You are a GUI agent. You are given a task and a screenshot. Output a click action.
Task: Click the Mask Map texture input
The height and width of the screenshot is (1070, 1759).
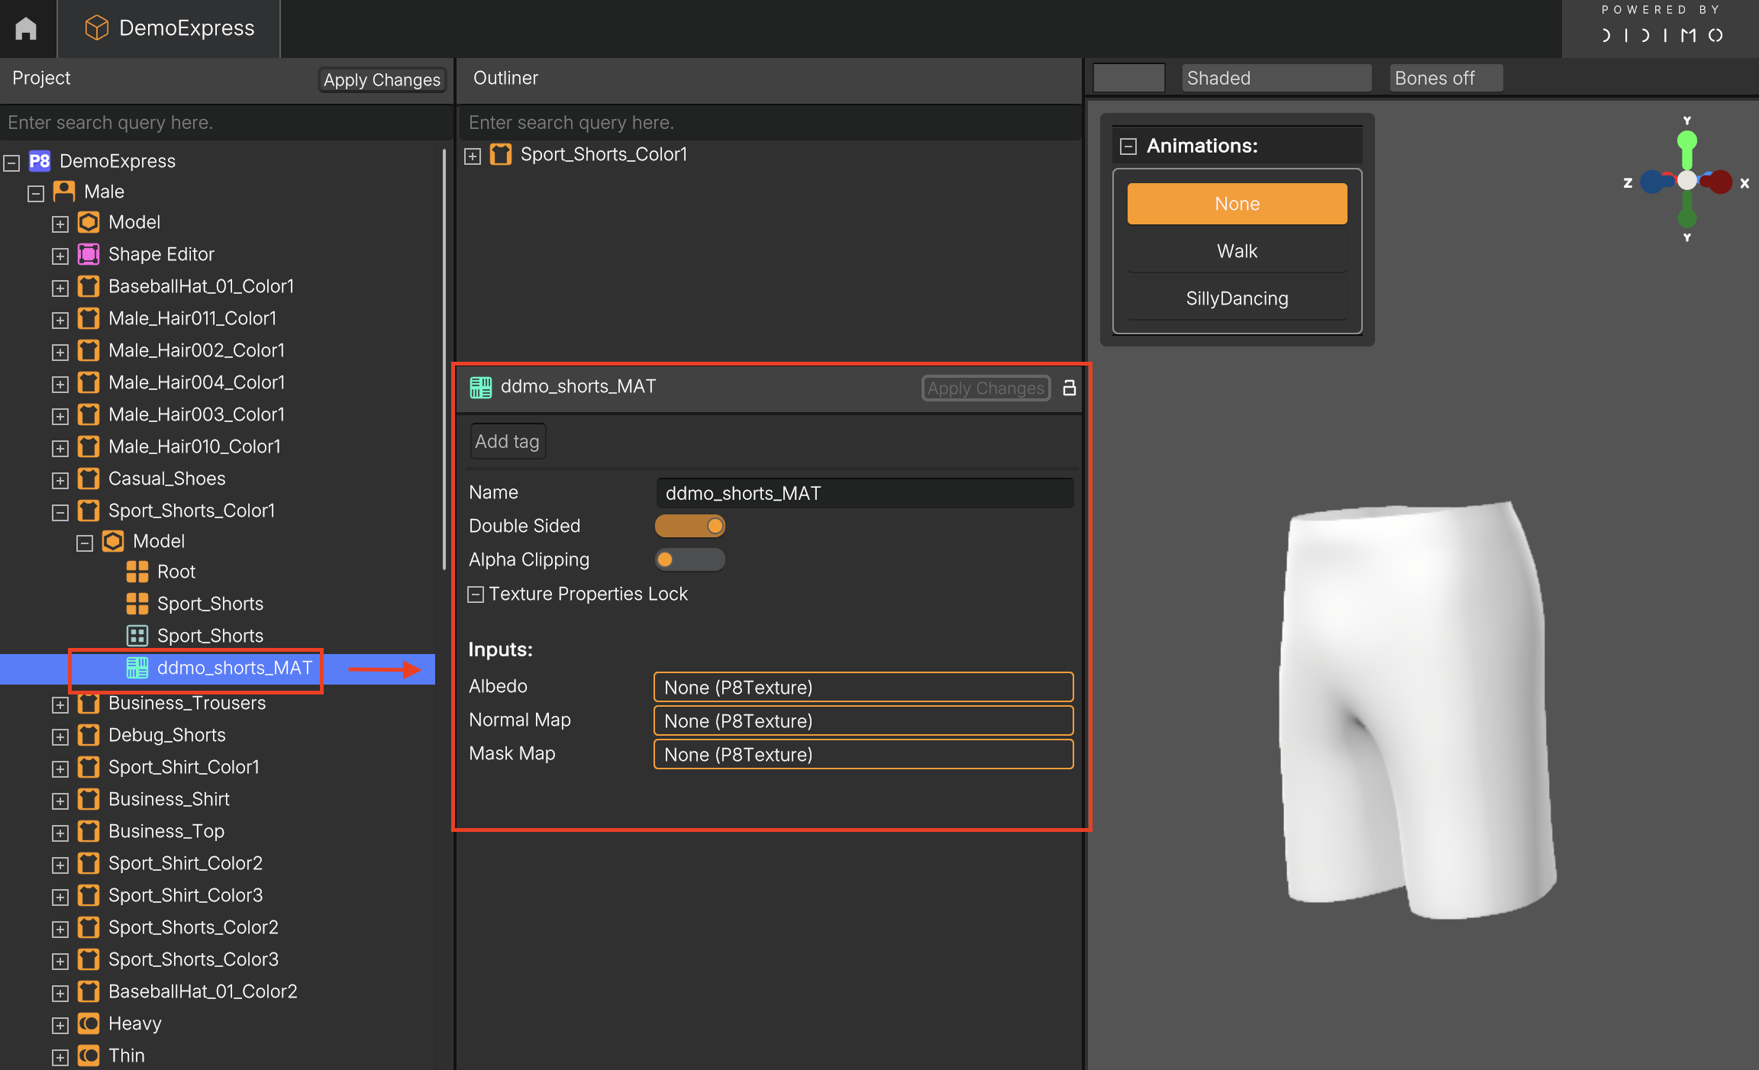[x=863, y=754]
